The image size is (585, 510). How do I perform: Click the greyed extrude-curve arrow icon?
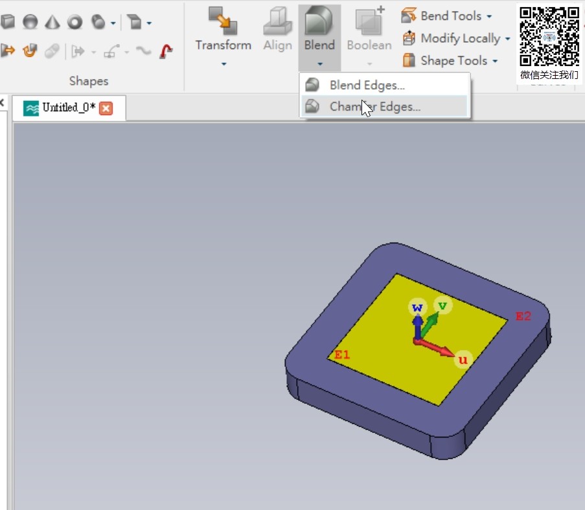(x=78, y=51)
